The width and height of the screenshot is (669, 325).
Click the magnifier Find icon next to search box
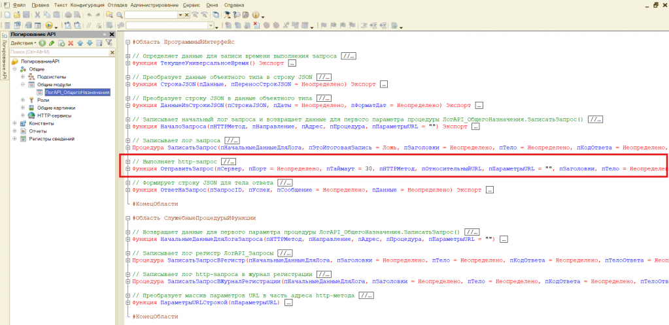click(x=120, y=15)
